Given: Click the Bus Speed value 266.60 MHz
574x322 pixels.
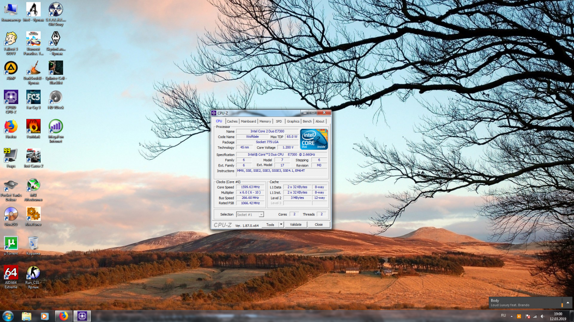Looking at the screenshot, I should pyautogui.click(x=250, y=197).
